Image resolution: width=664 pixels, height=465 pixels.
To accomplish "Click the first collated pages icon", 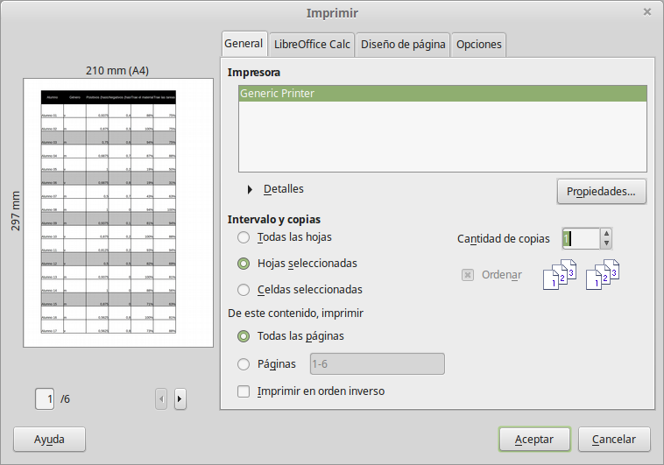I will [x=560, y=274].
